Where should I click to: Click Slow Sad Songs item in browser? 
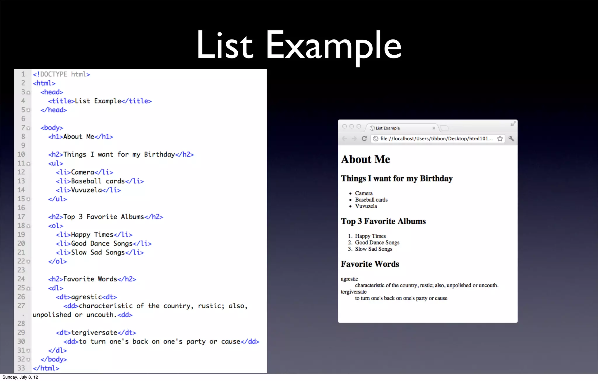point(374,249)
